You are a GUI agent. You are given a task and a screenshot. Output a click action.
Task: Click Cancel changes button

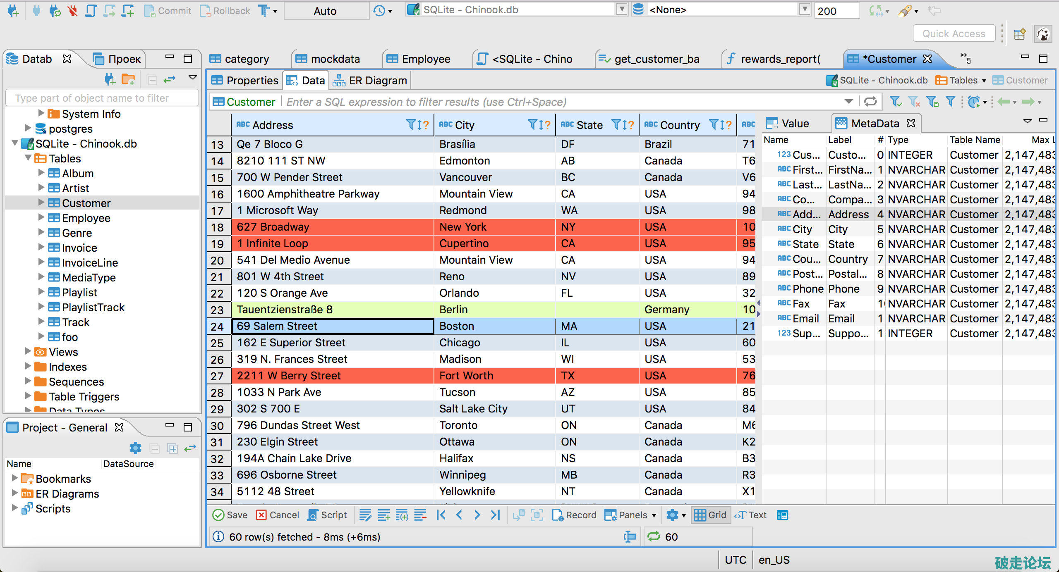278,515
